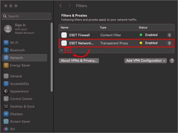Image resolution: width=178 pixels, height=133 pixels.
Task: Open the Displays settings icon
Action: pos(6,114)
